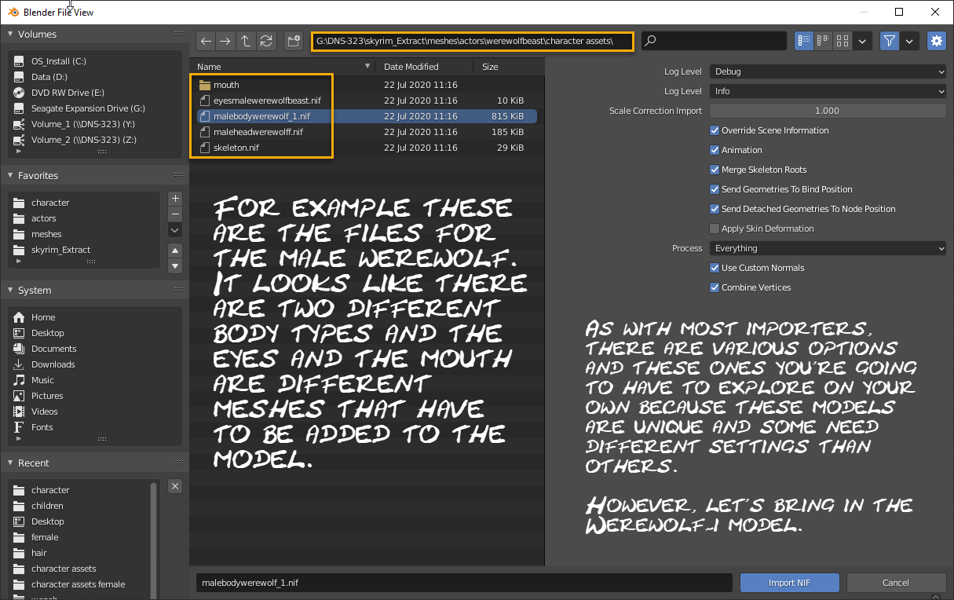The width and height of the screenshot is (954, 600).
Task: Open filter settings dropdown arrow
Action: [x=910, y=41]
